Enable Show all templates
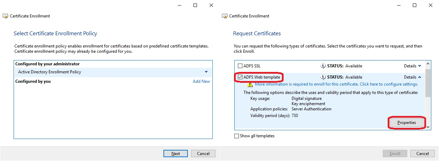 [237, 136]
